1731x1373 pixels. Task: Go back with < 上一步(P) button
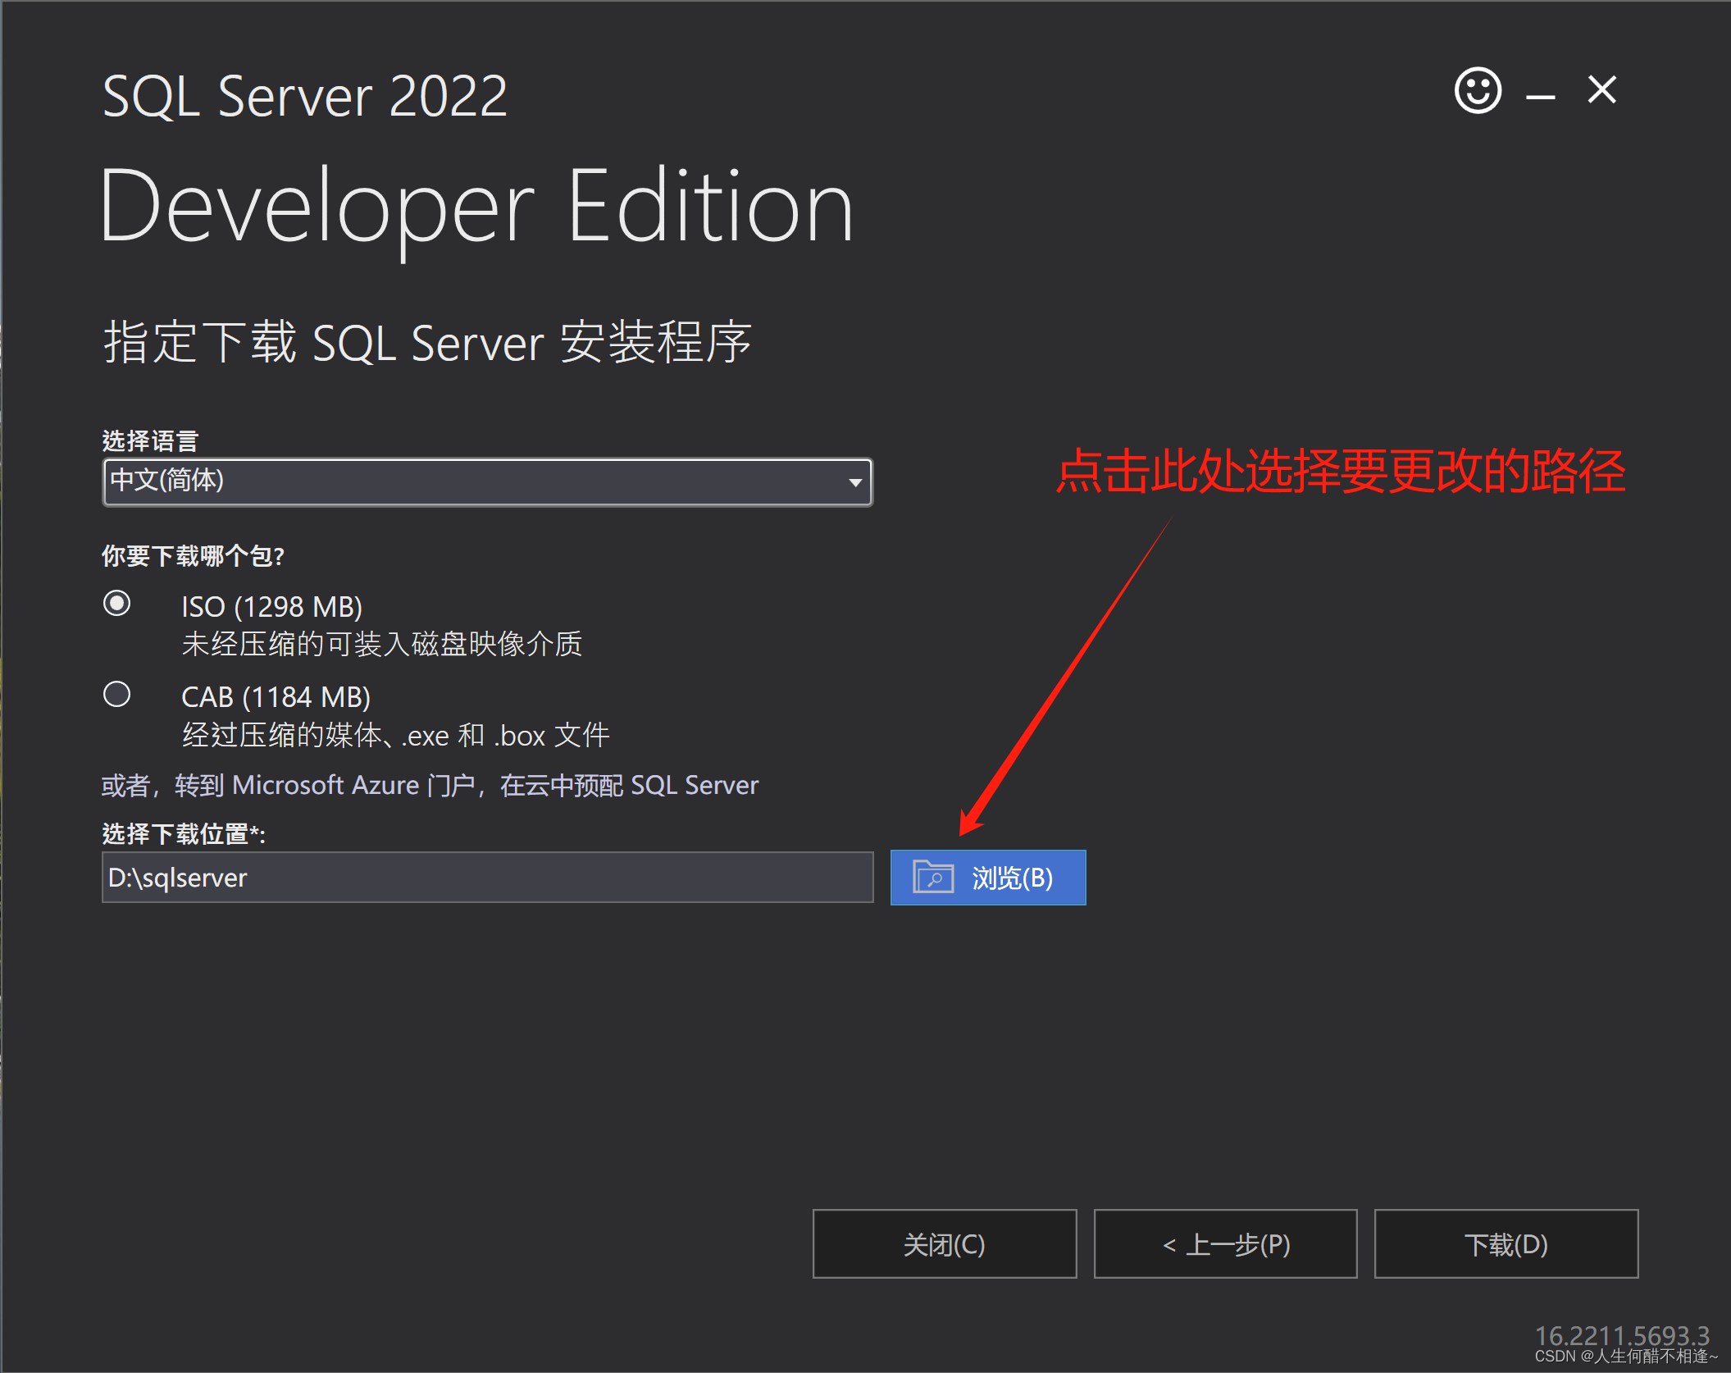pos(1225,1244)
